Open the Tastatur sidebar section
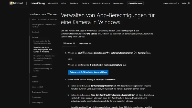Image resolution: width=192 pixels, height=108 pixels. click(35, 82)
